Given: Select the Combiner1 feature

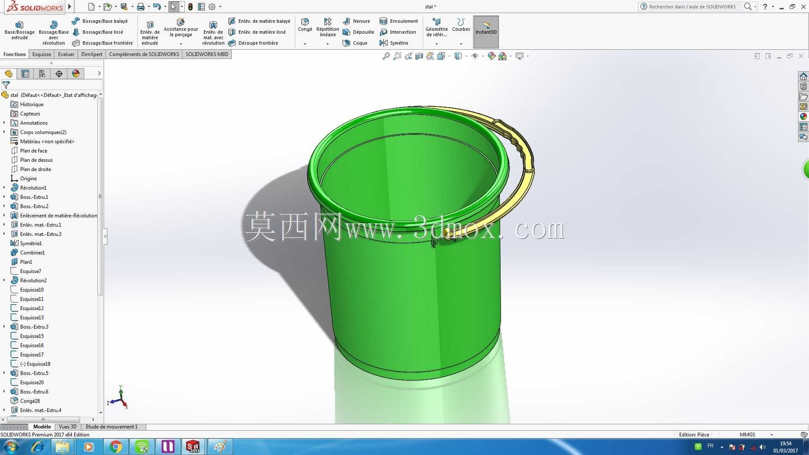Looking at the screenshot, I should pos(32,253).
